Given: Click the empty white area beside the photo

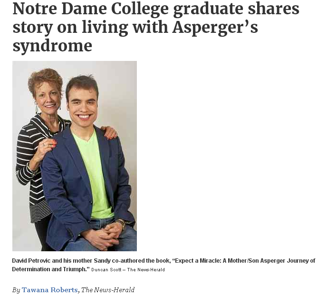Looking at the screenshot, I should pyautogui.click(x=225, y=156).
